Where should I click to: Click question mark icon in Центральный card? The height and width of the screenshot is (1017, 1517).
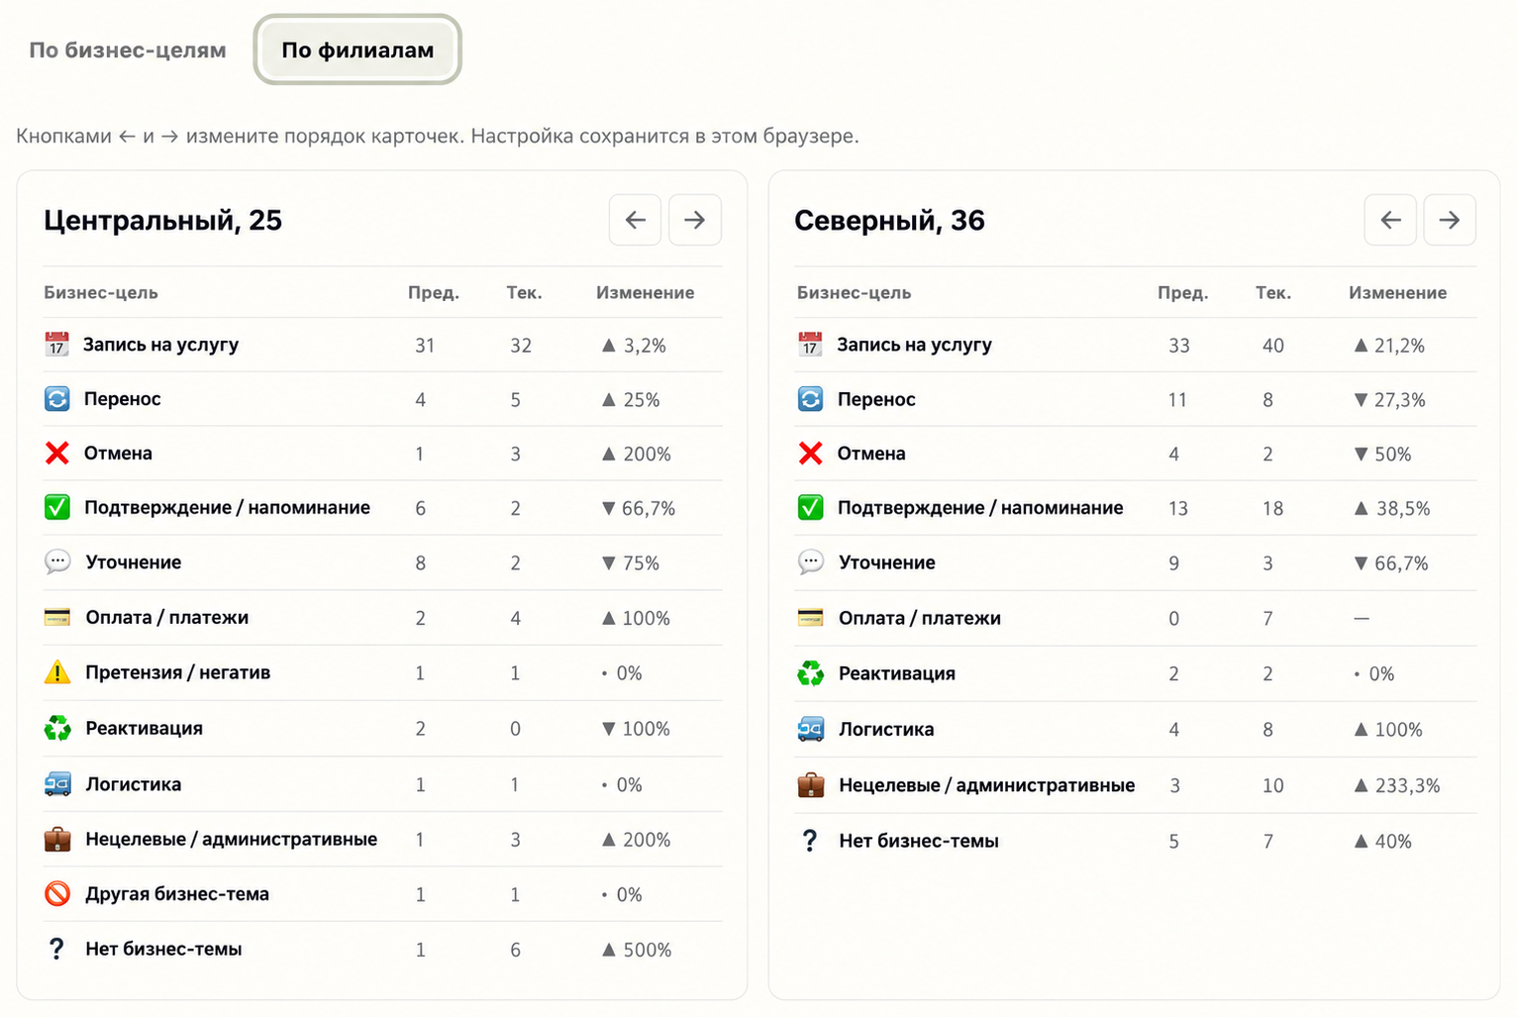click(x=56, y=949)
